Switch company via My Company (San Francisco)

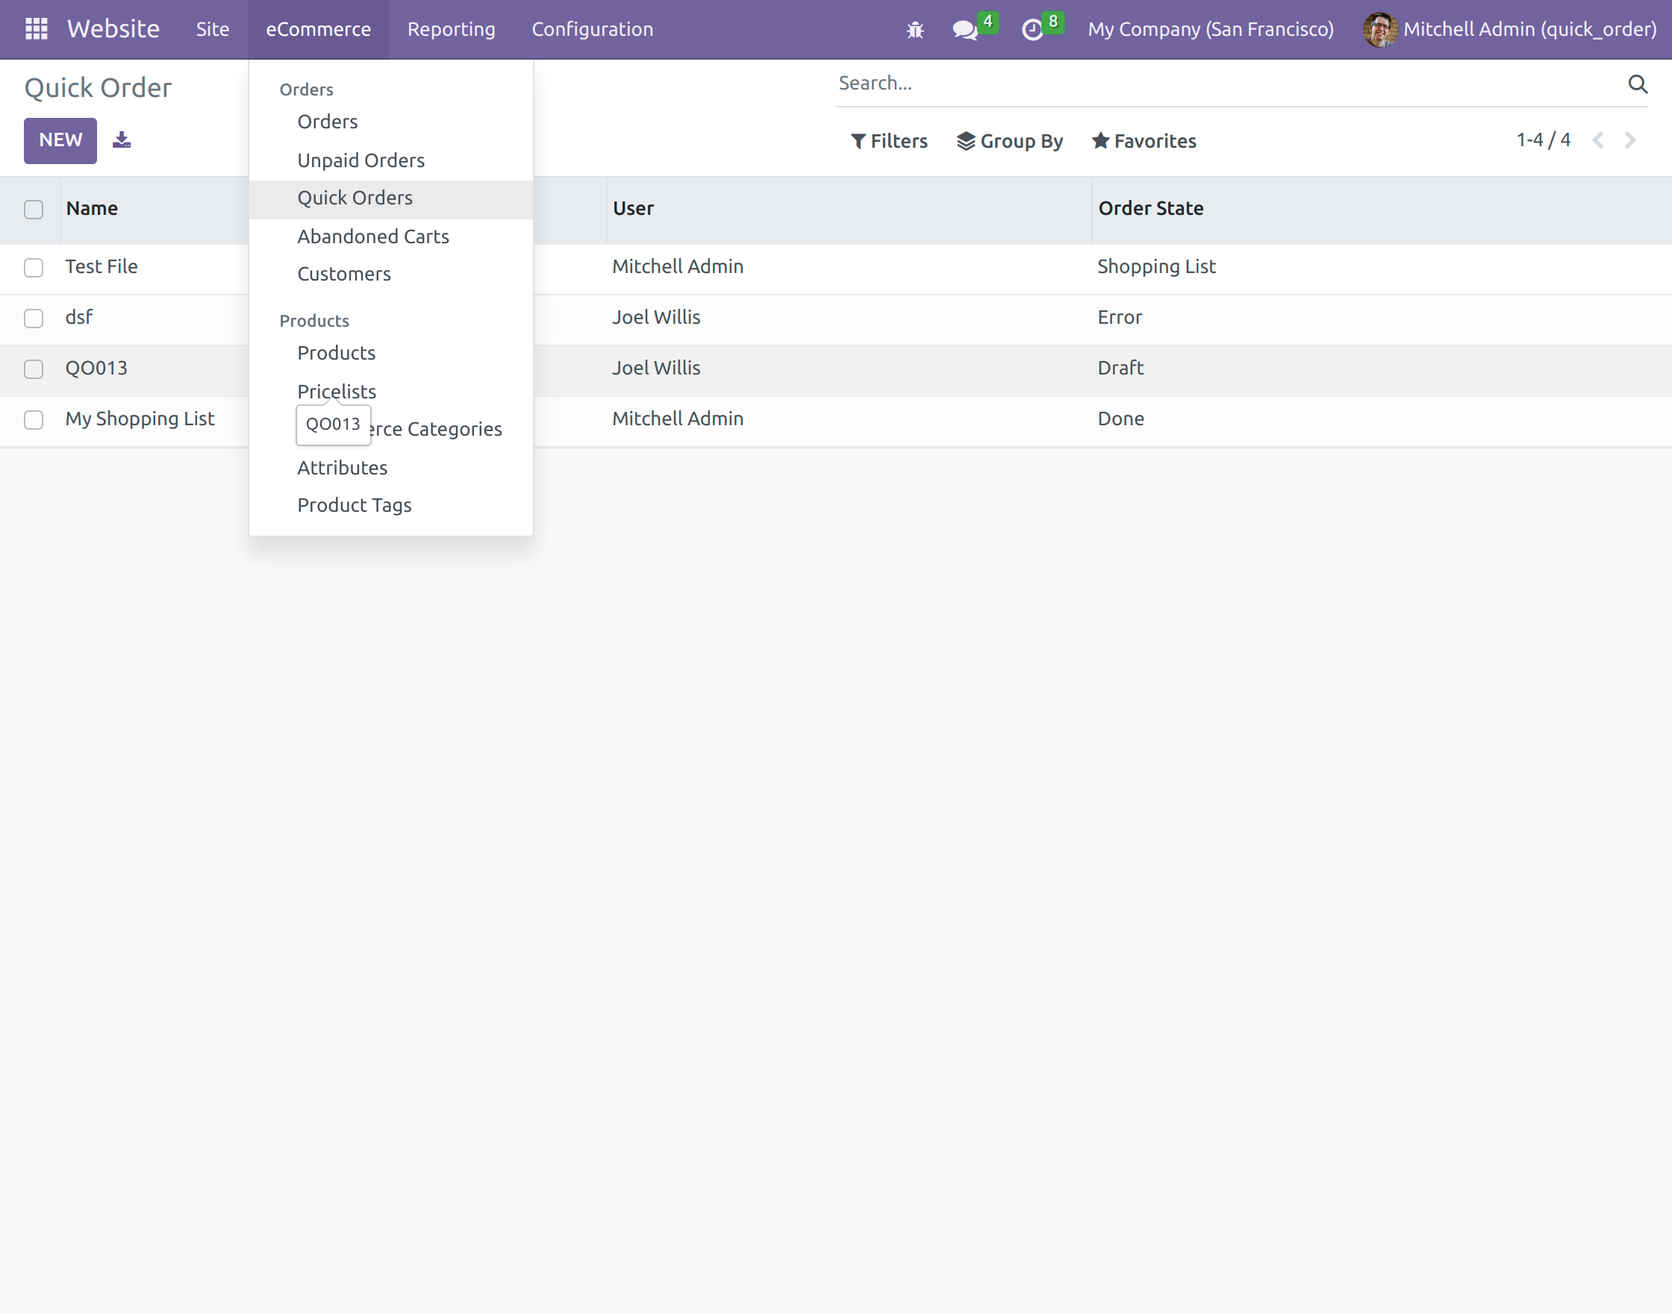1210,29
